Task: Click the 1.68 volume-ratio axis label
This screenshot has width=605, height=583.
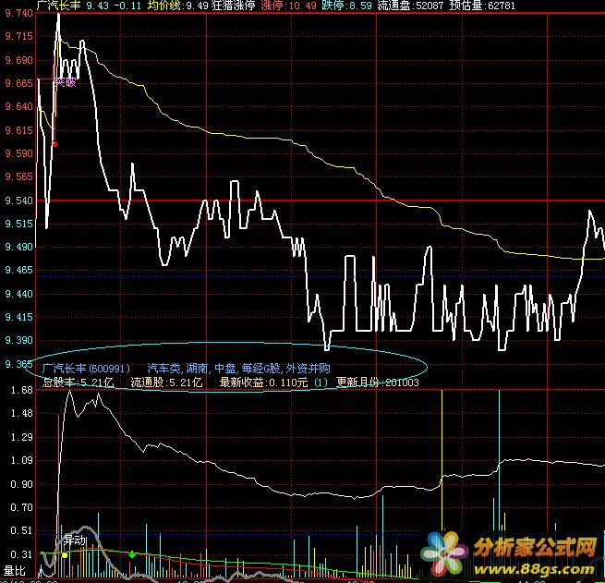Action: [22, 390]
